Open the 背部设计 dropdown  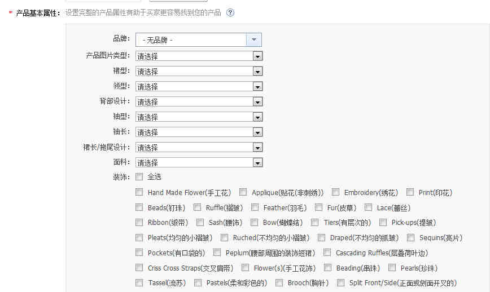[199, 101]
